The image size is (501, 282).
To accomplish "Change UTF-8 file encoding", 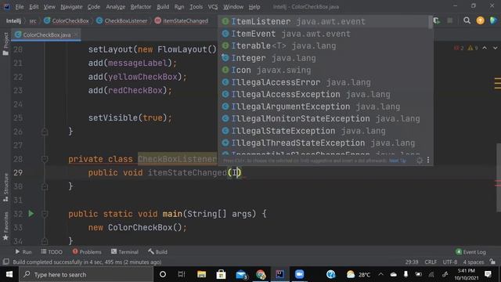I will pos(450,262).
